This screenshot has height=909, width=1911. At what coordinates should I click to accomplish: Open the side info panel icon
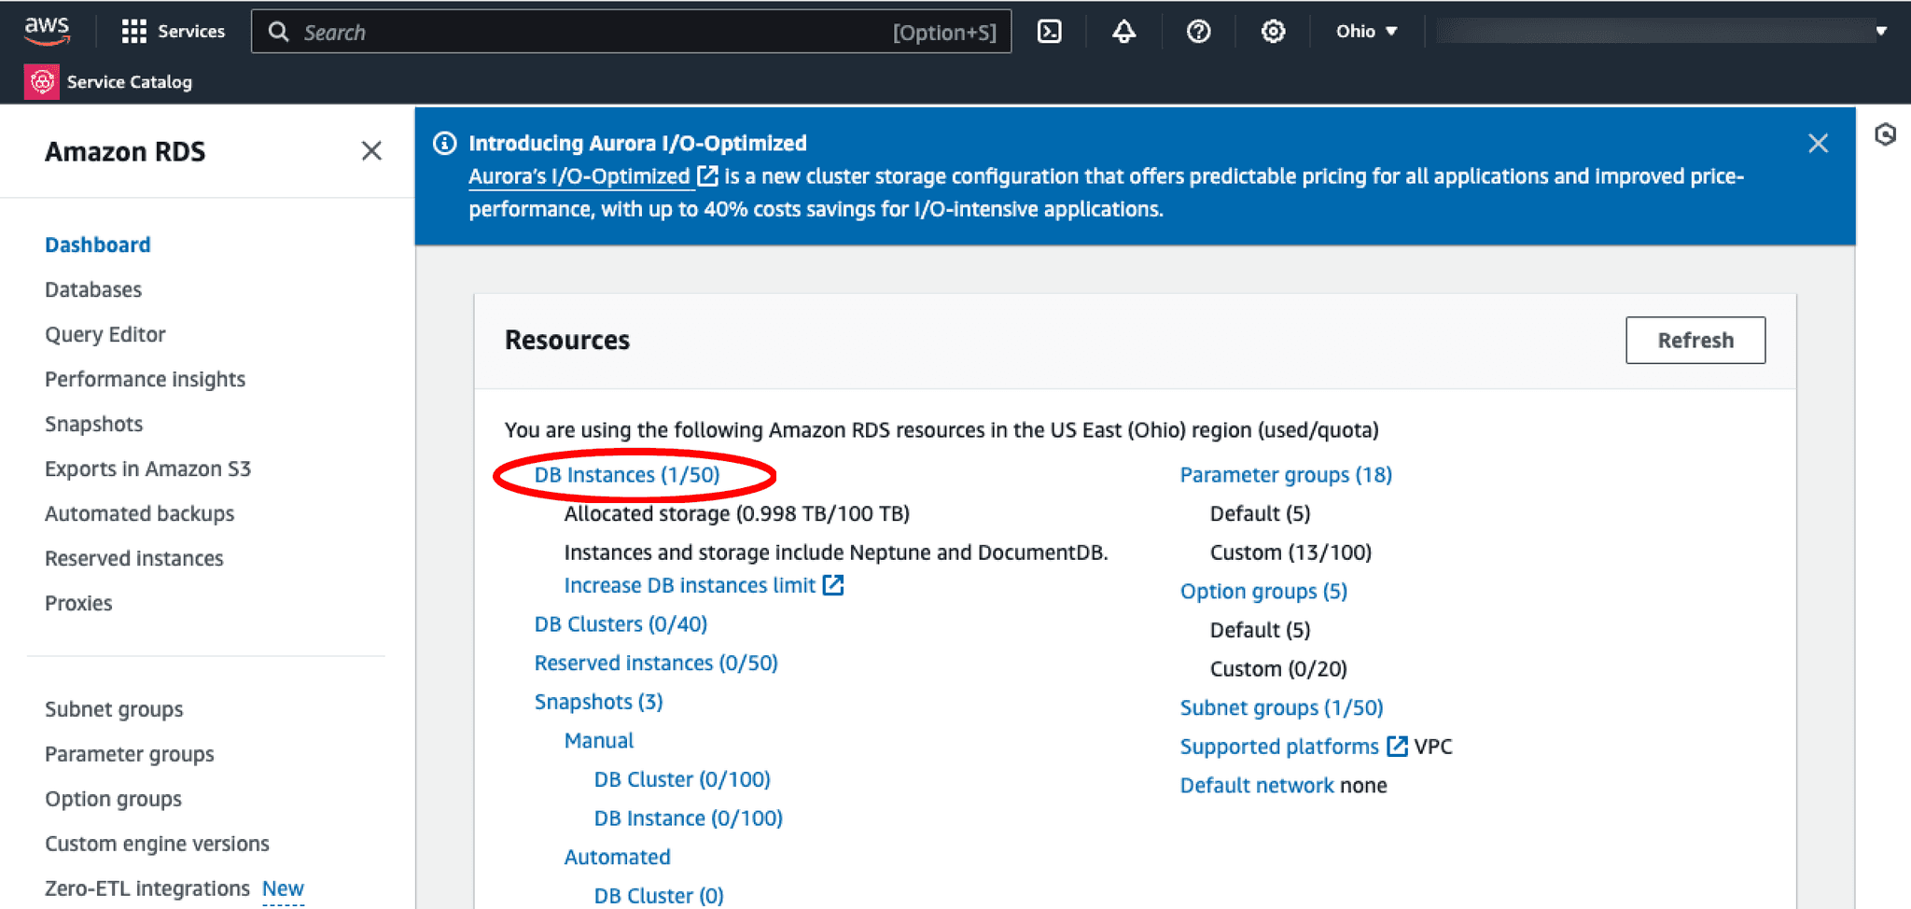click(x=1885, y=135)
